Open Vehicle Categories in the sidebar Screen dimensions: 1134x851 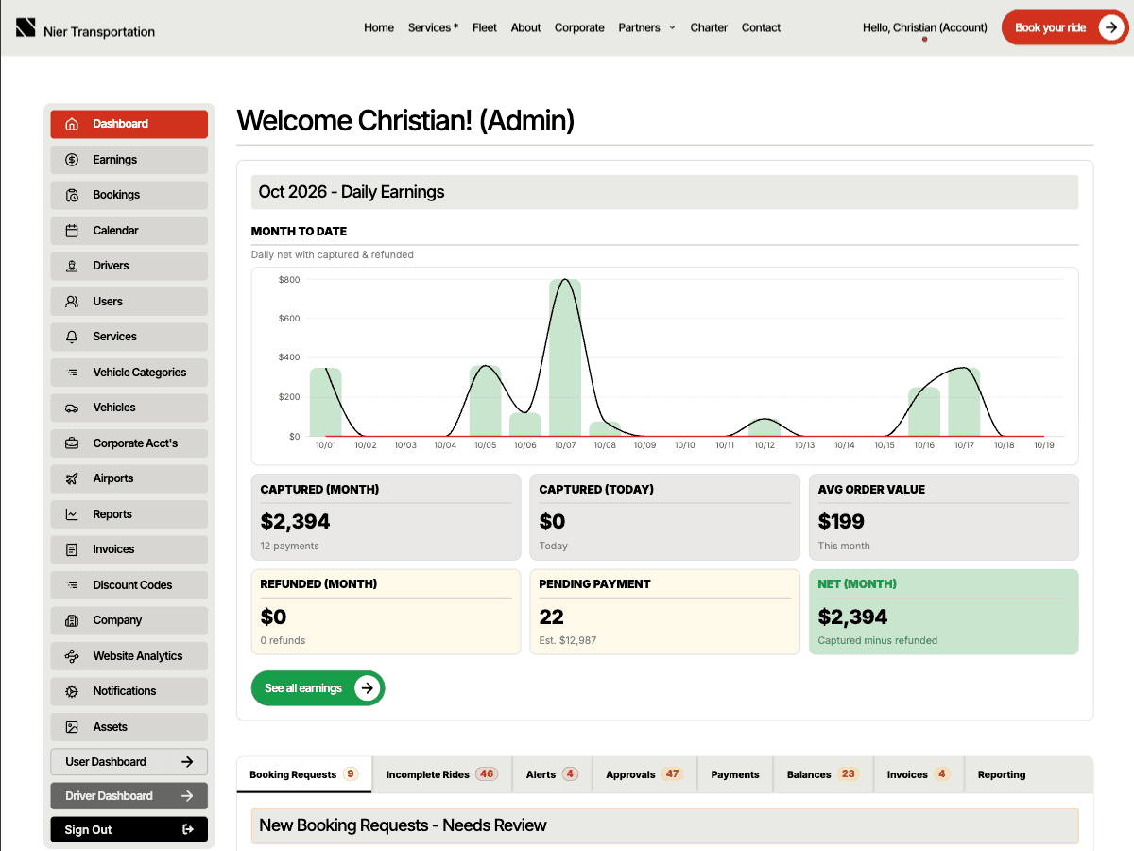(129, 373)
